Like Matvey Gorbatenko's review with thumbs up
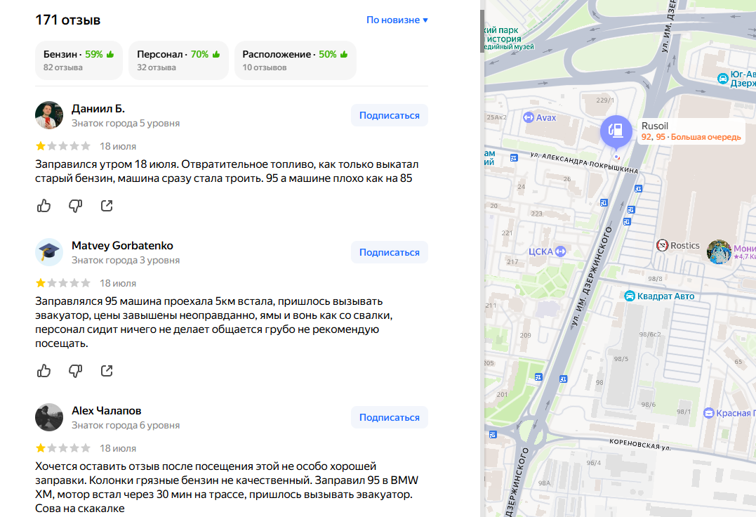756x517 pixels. (44, 371)
